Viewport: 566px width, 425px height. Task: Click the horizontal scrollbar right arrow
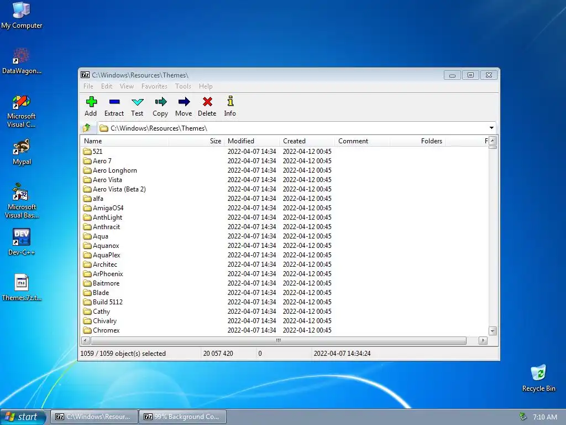coord(483,340)
